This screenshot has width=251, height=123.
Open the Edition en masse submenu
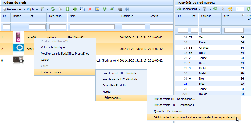[x=65, y=72]
